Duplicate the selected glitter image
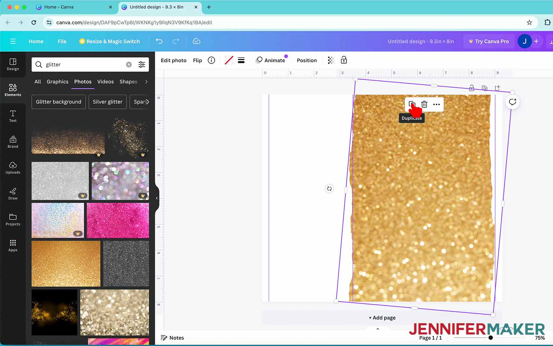Screen dimensions: 553x346 (412, 104)
